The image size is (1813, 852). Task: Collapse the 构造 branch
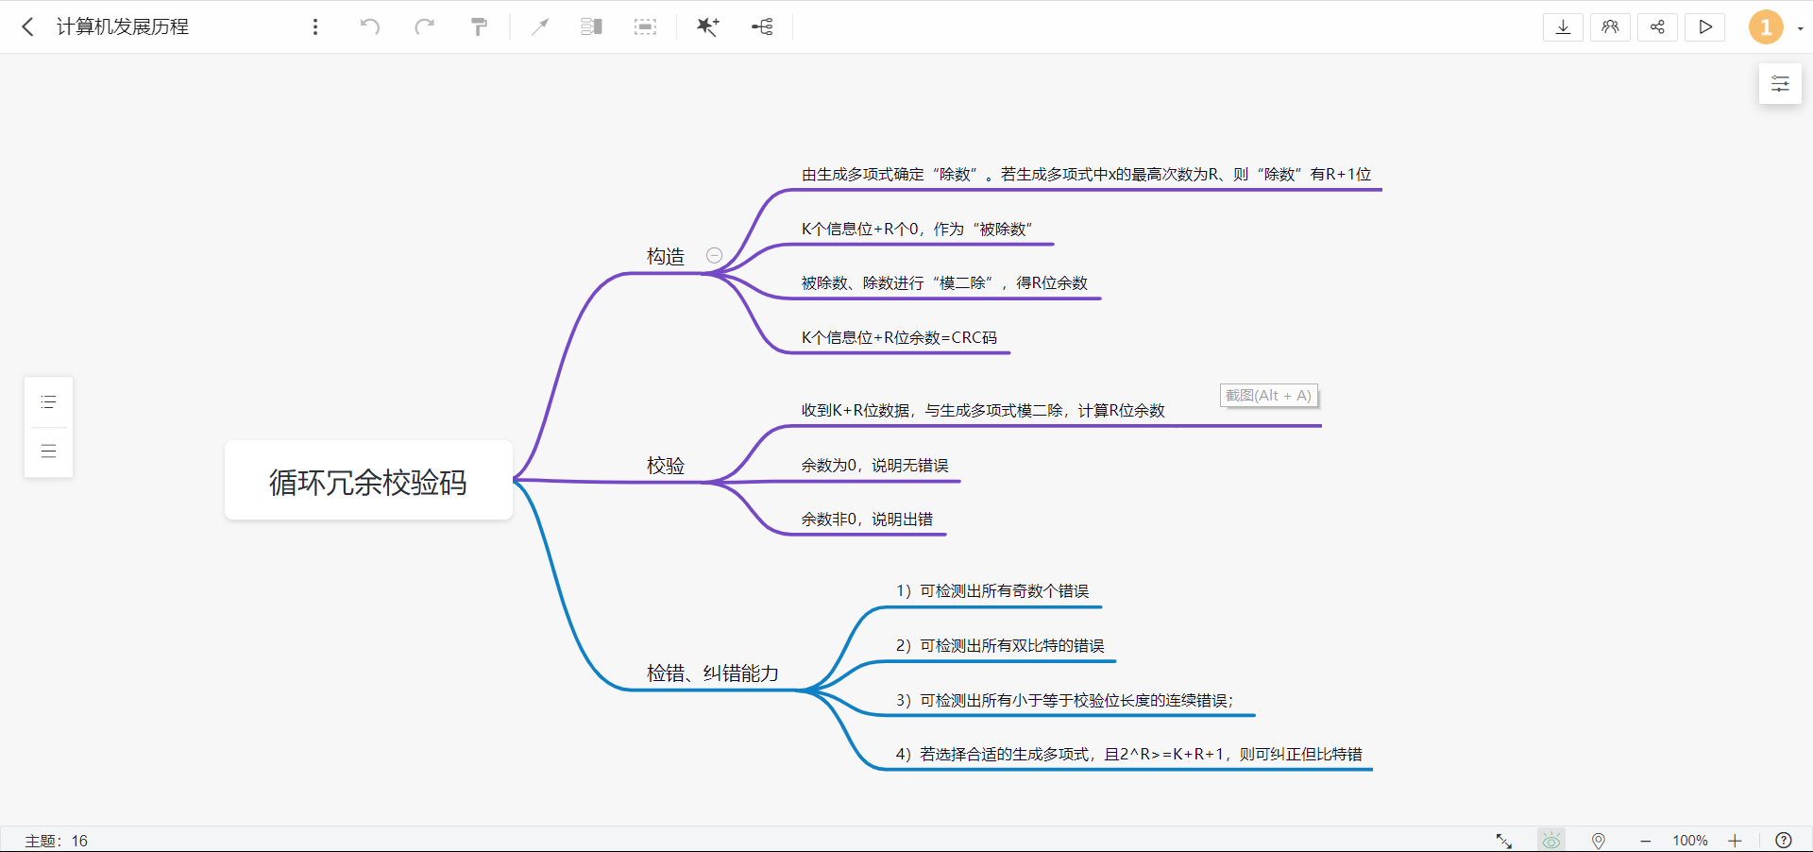point(715,255)
